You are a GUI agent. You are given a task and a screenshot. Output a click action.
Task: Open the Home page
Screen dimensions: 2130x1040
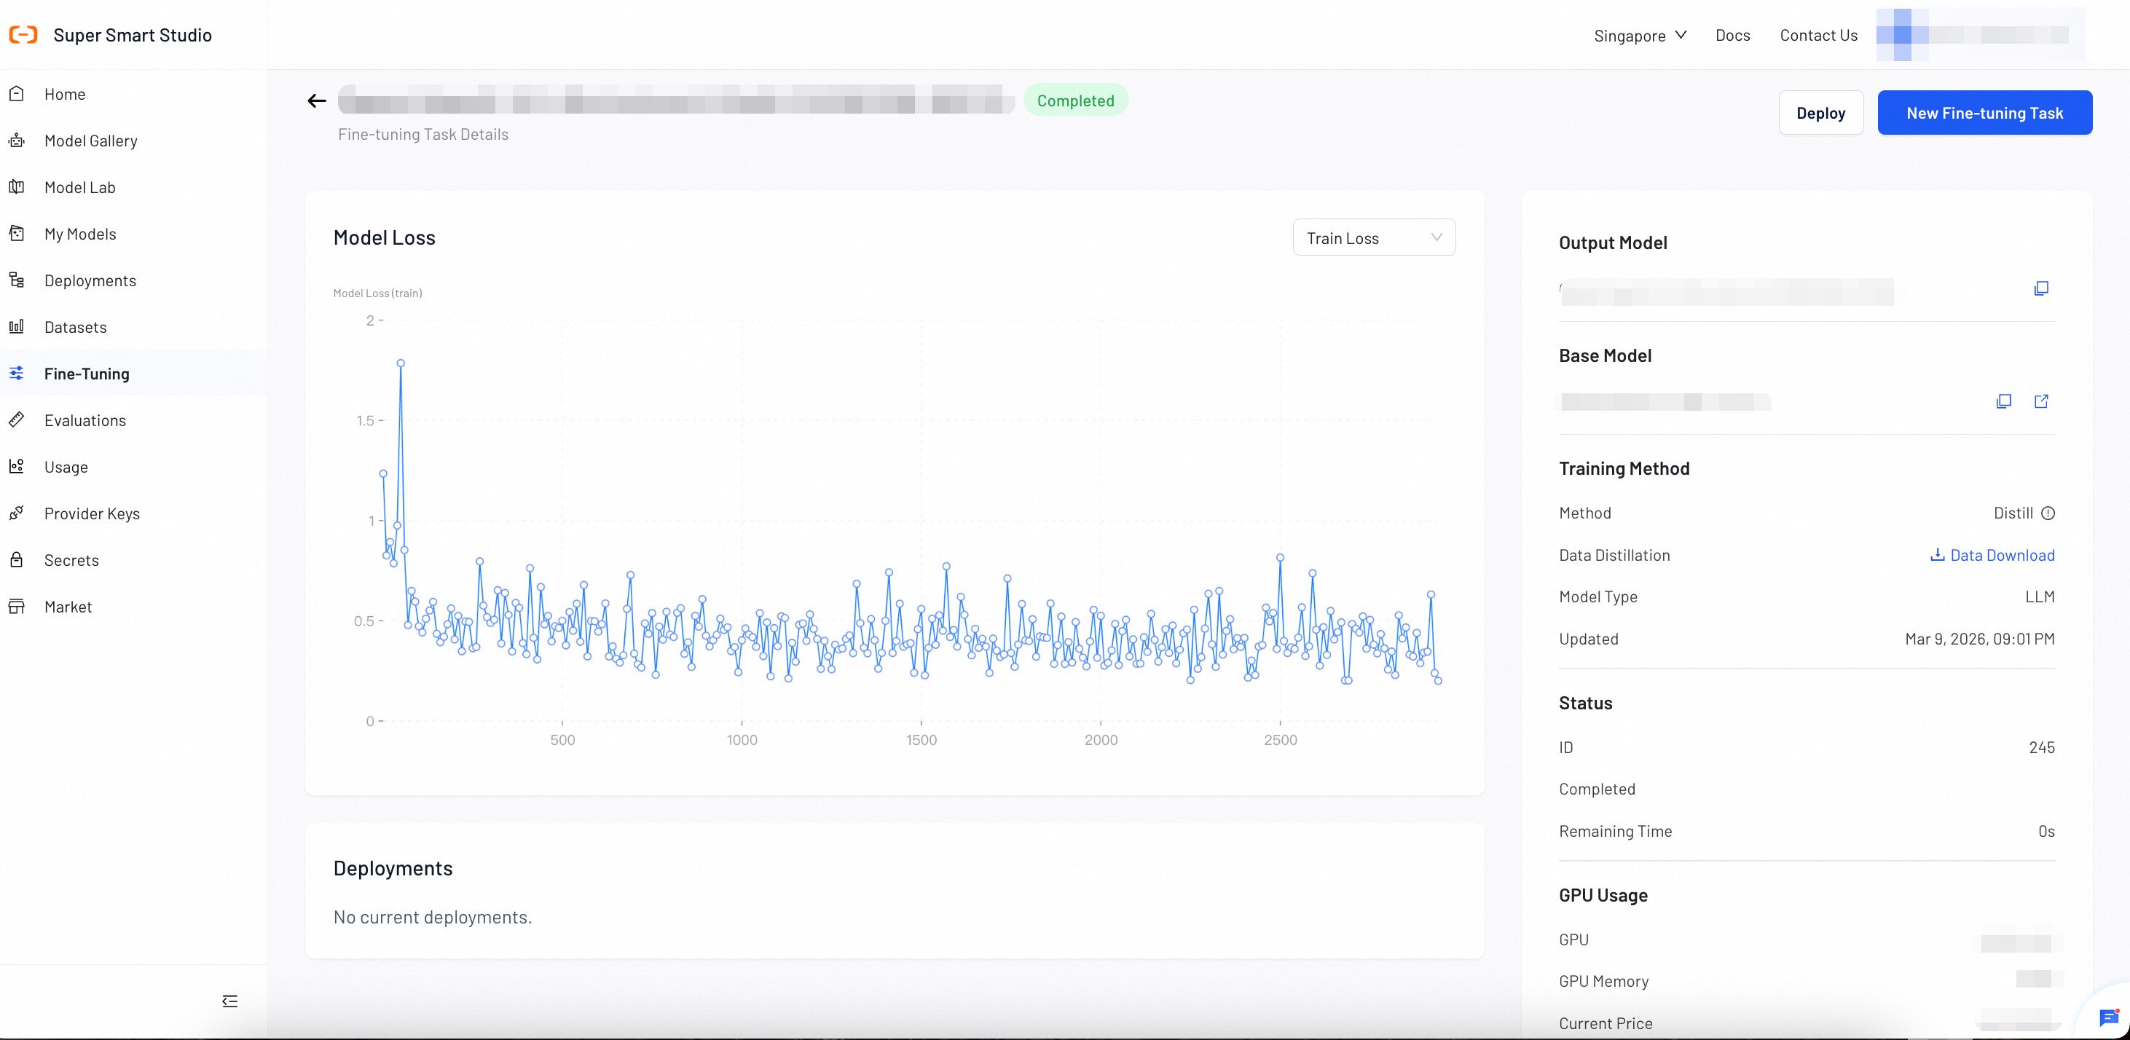click(x=65, y=94)
